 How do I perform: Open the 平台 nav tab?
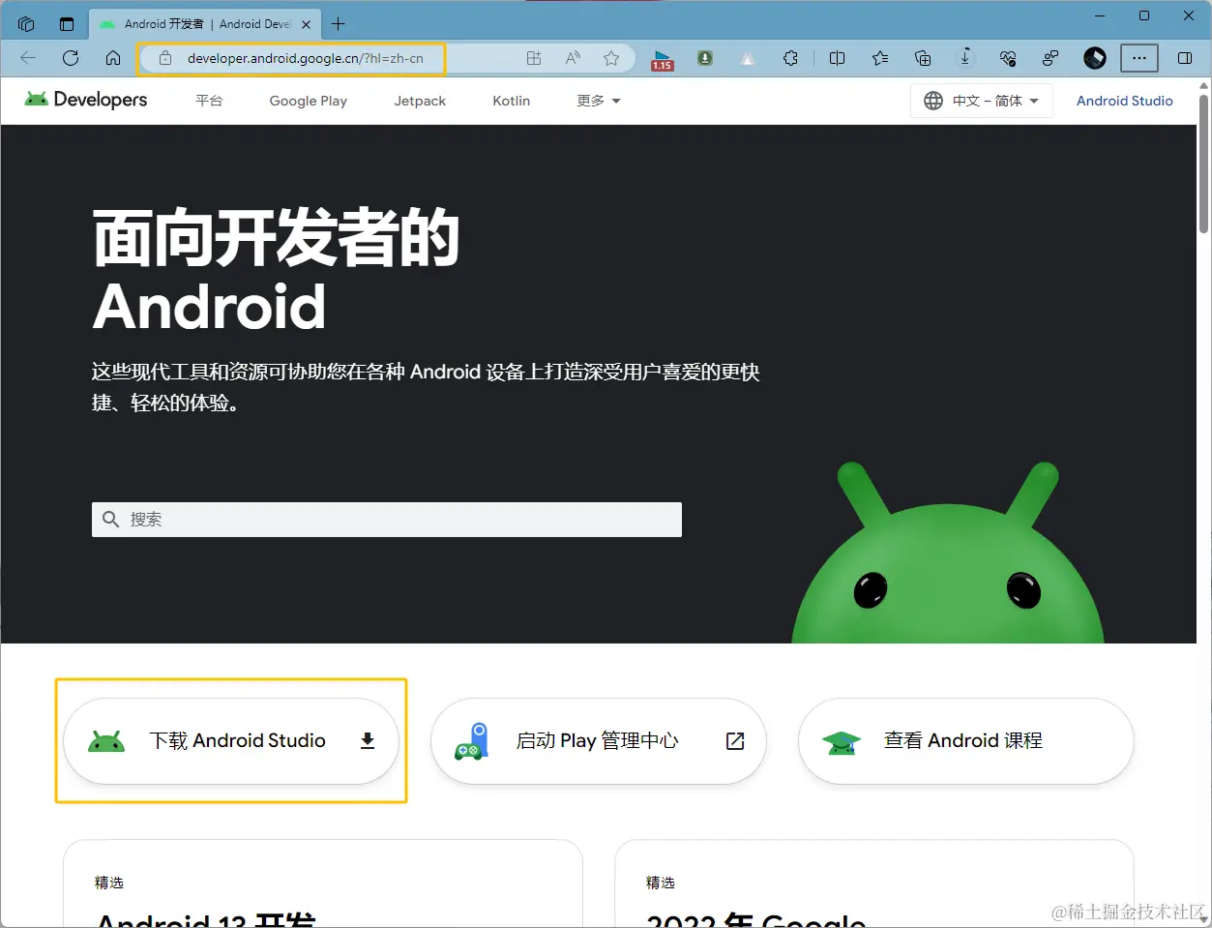209,101
